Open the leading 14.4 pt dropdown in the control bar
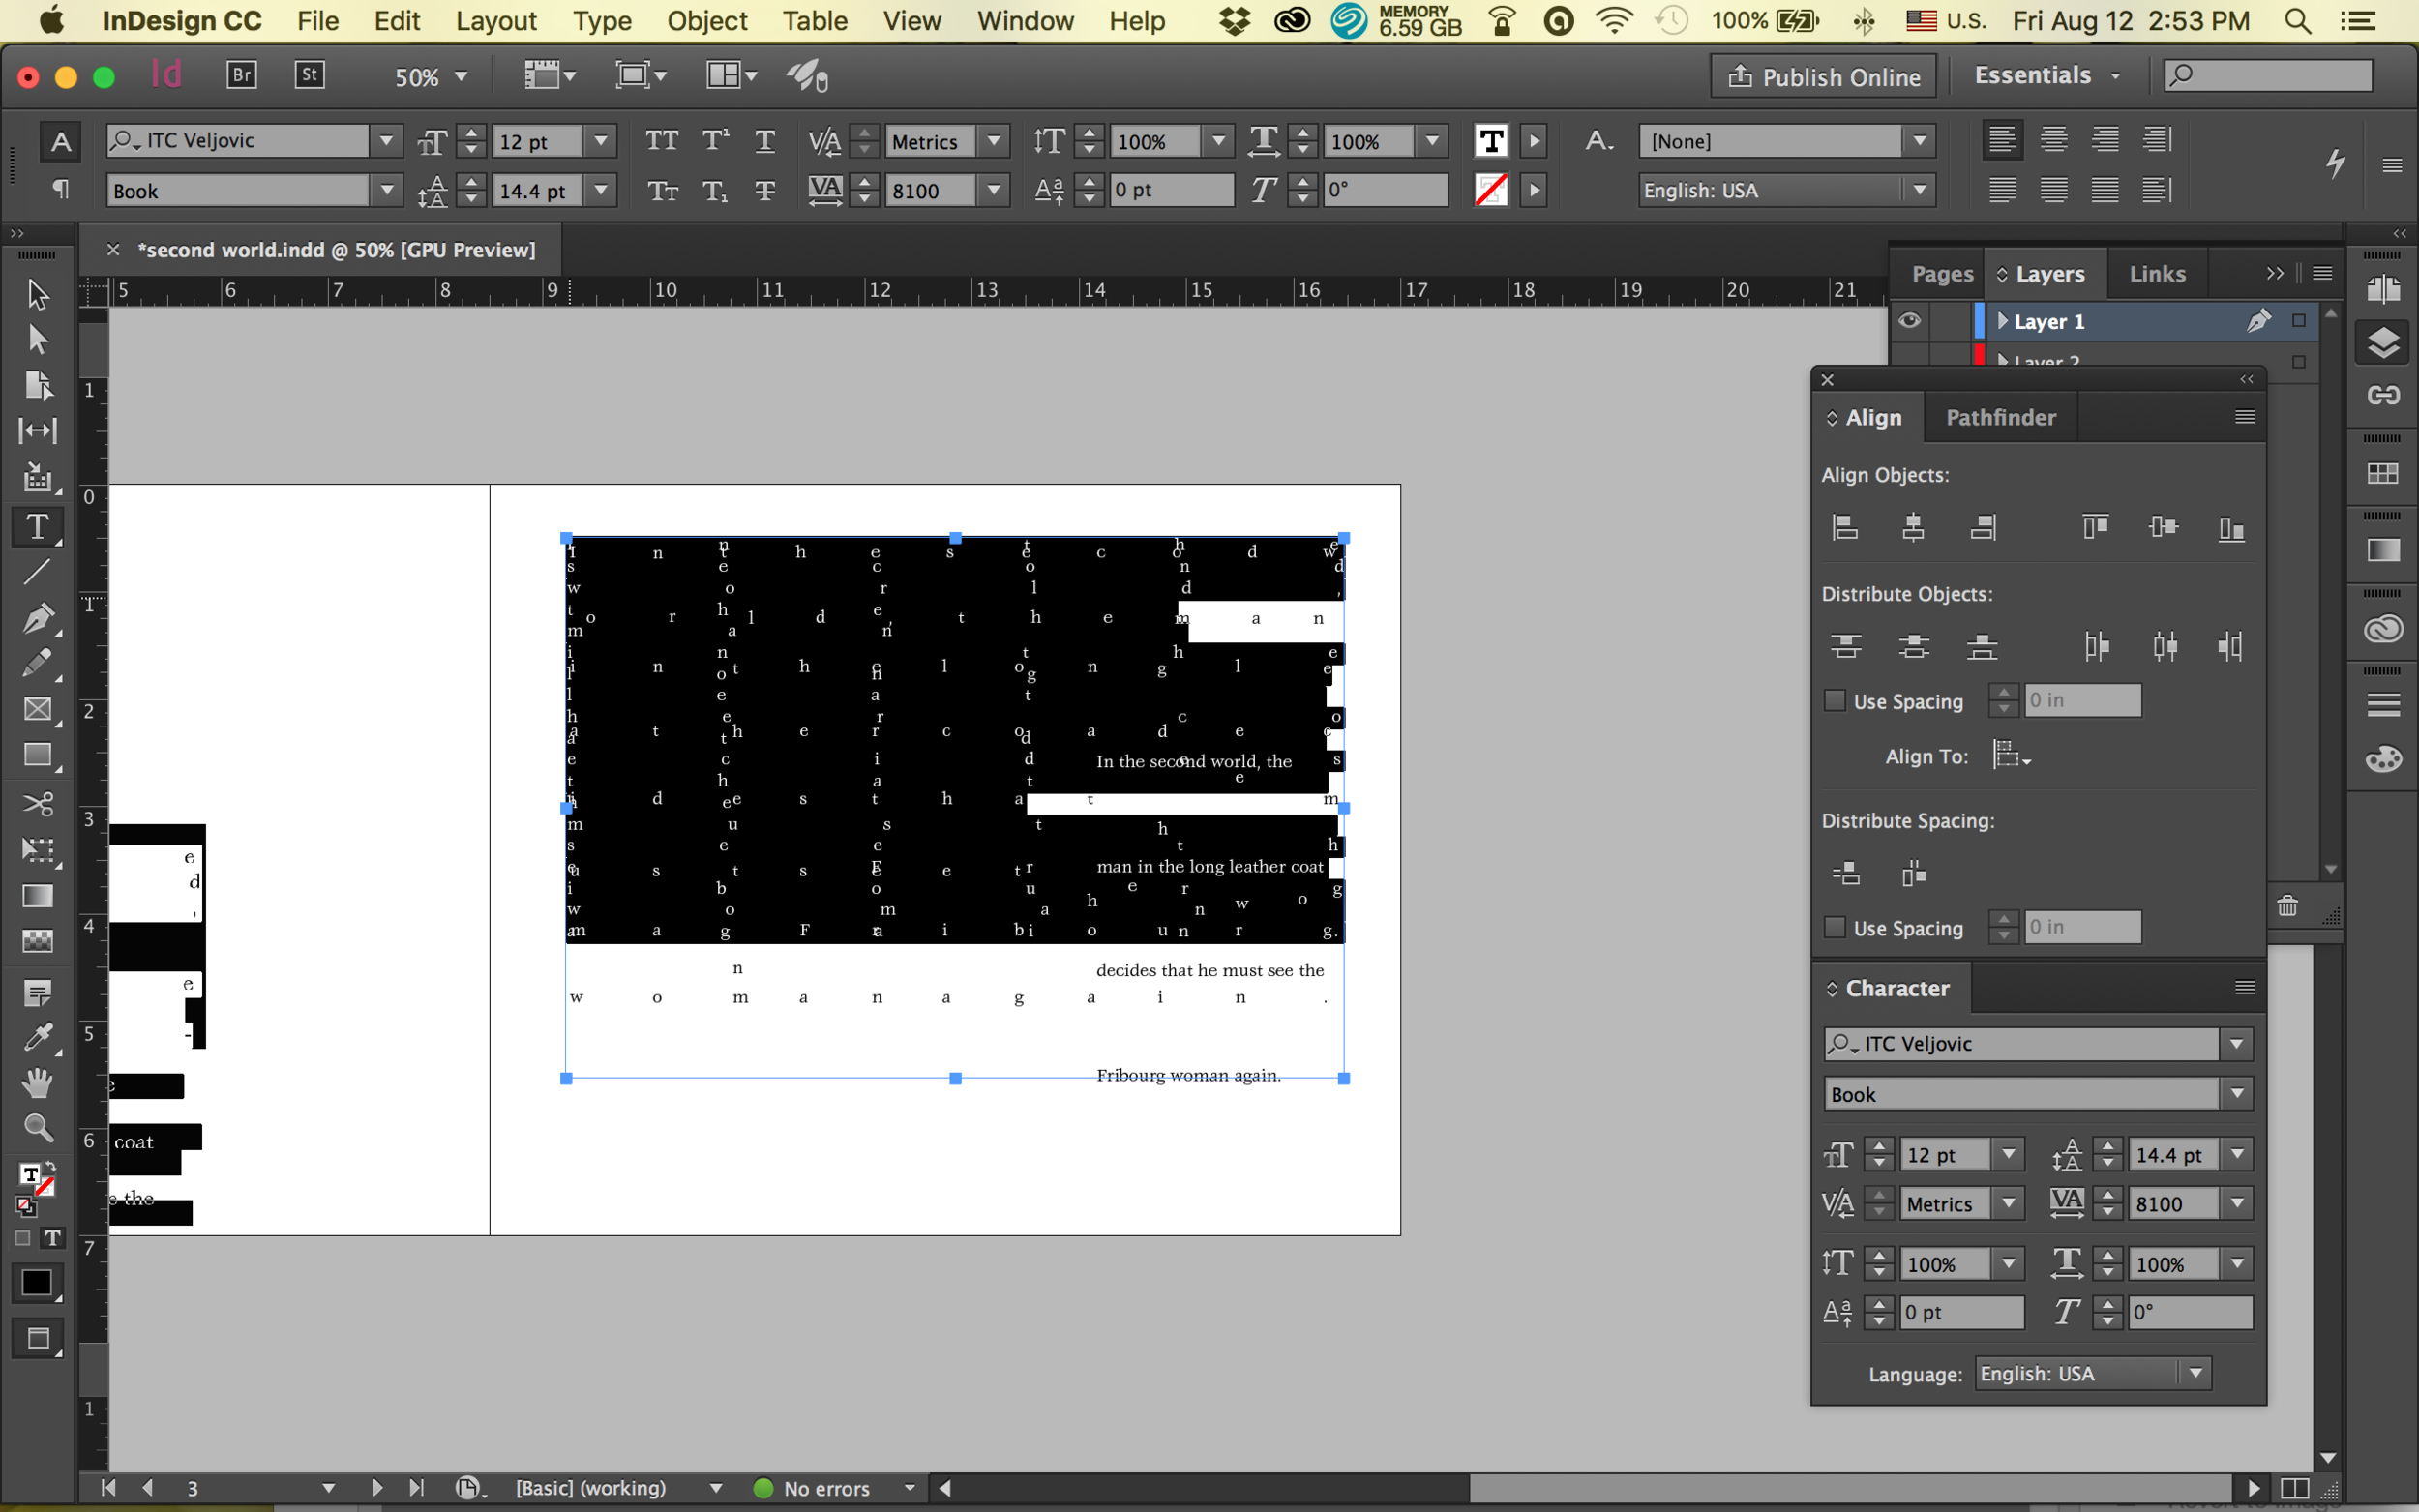Screen dimensions: 2419x1512 click(601, 189)
